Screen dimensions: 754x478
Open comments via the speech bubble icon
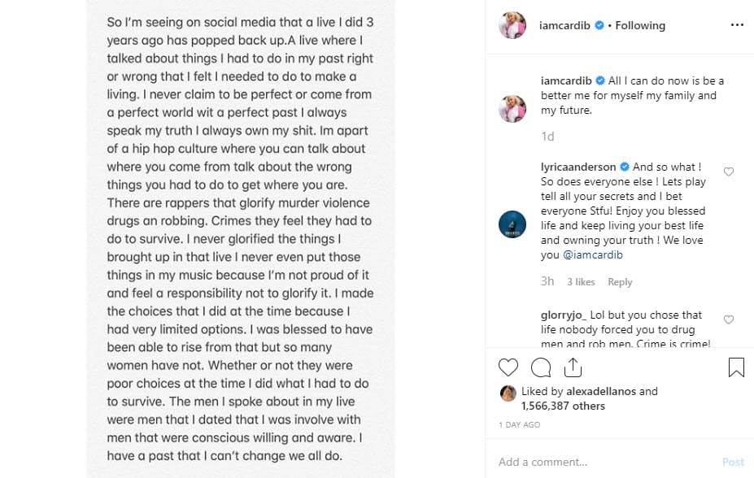coord(541,367)
